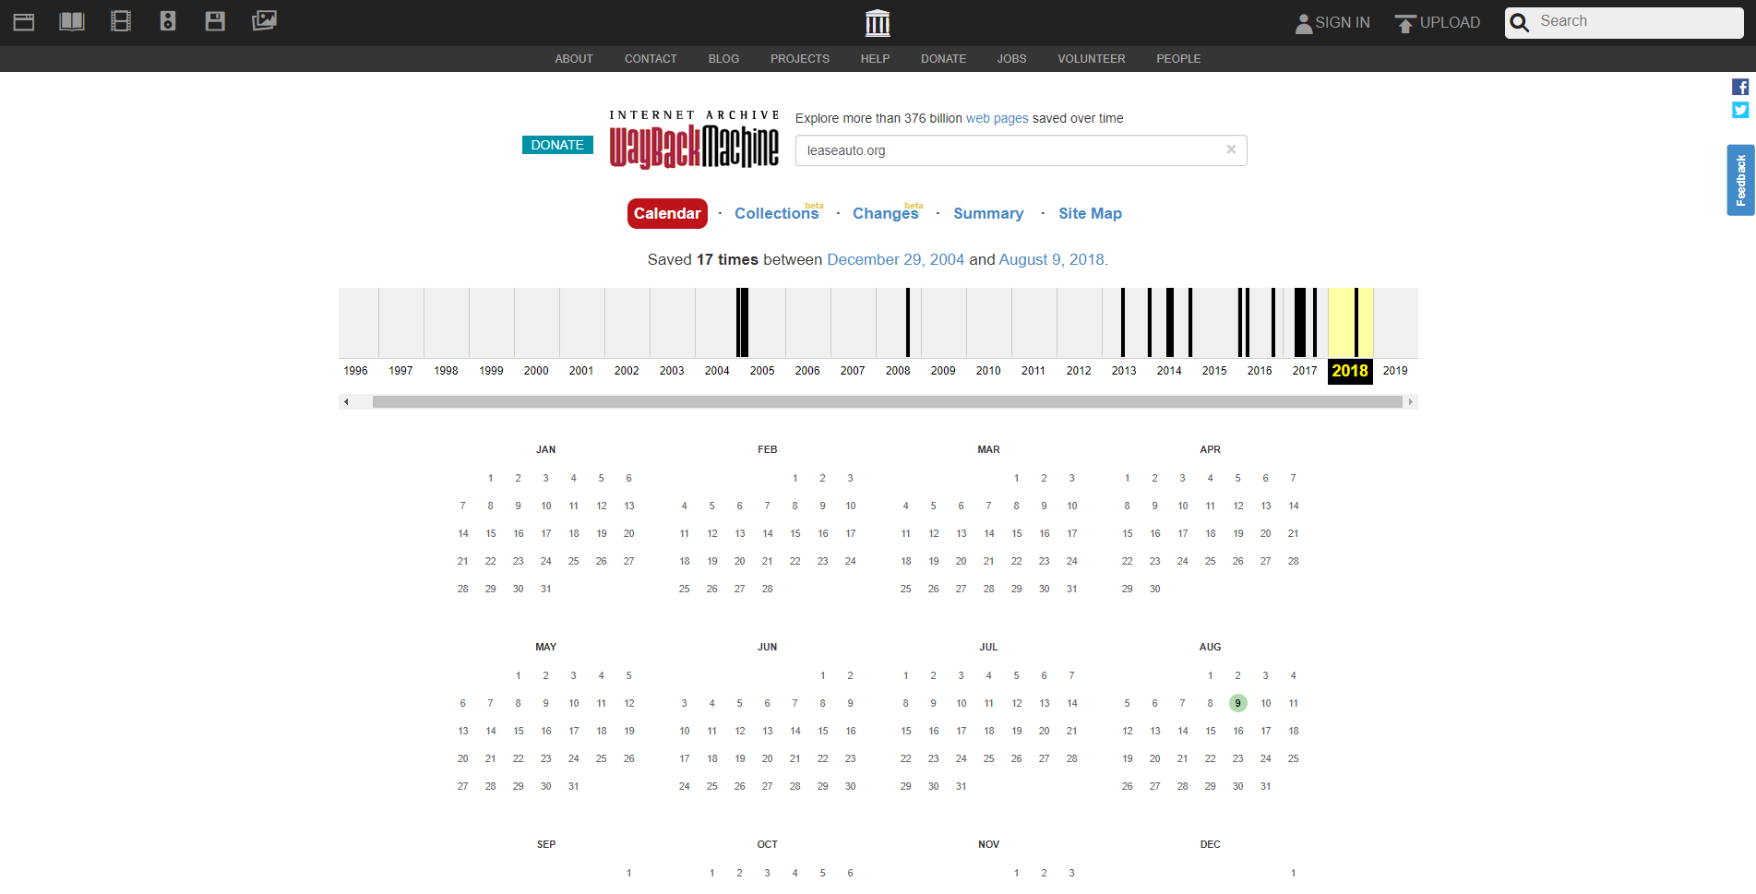
Task: Click the SIGN IN link
Action: 1342,23
